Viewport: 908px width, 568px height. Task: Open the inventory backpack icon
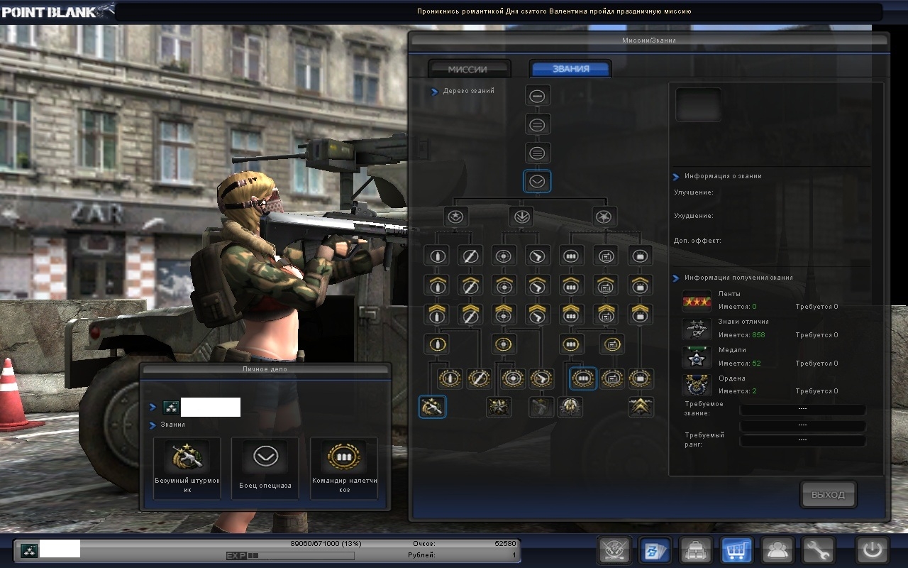click(696, 550)
